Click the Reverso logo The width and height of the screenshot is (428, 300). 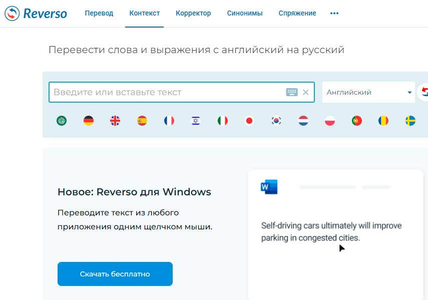click(36, 14)
